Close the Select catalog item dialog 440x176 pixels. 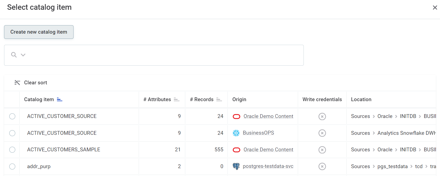(x=435, y=8)
